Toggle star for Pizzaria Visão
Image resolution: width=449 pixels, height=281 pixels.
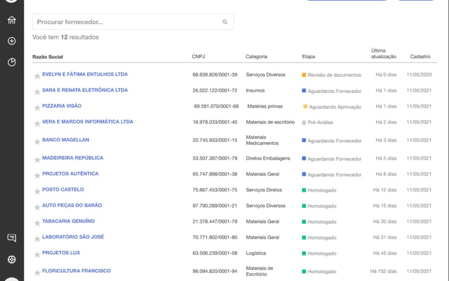(37, 108)
